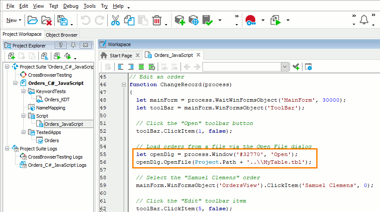Click the red Record icon
Viewport: 380px width, 212px height.
click(x=251, y=20)
